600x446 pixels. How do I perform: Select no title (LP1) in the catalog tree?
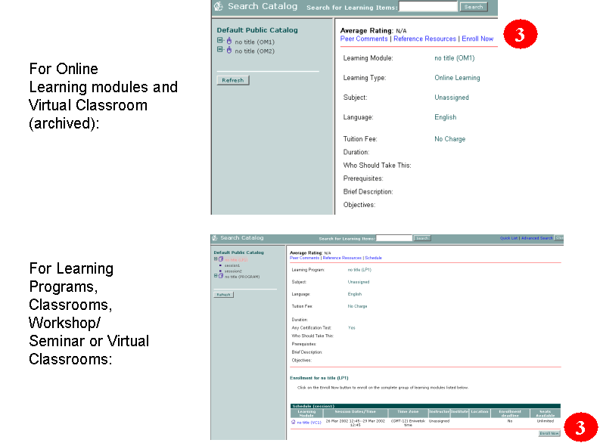pyautogui.click(x=236, y=260)
